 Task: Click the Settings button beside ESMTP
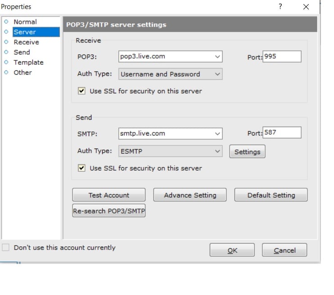click(247, 151)
